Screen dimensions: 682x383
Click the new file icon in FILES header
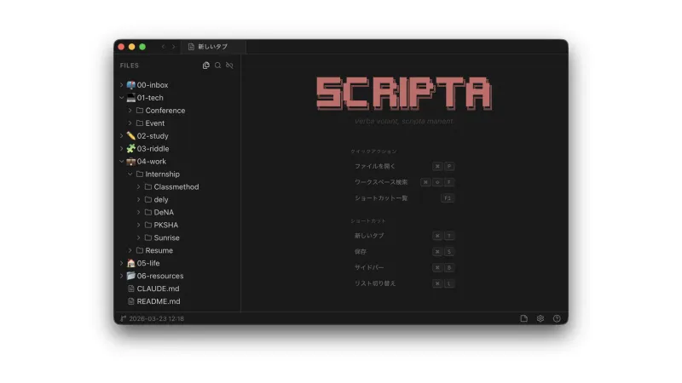coord(206,66)
